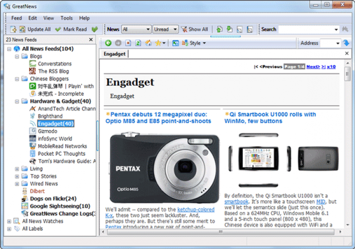The width and height of the screenshot is (355, 249).
Task: Close the 23 News Feeds panel
Action: pos(91,40)
